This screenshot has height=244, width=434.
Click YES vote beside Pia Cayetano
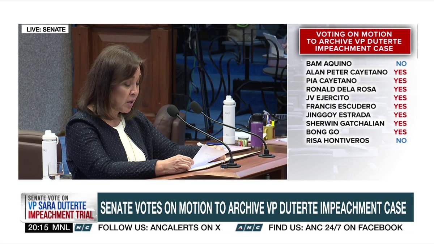[x=400, y=81]
